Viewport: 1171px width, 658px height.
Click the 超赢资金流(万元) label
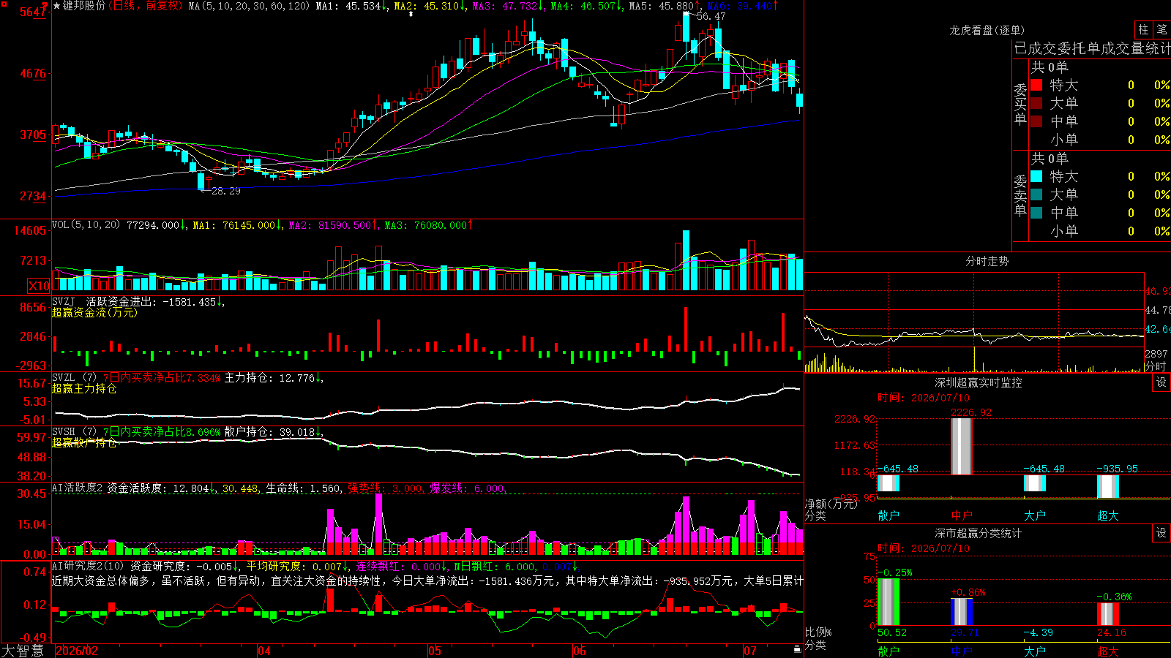94,312
